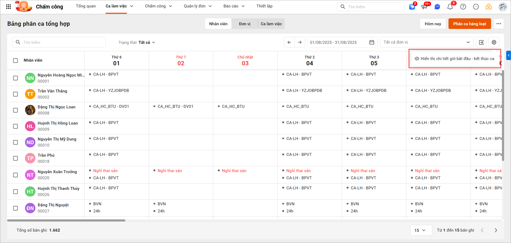This screenshot has width=511, height=243.
Task: Show shift start-end time details option
Action: click(455, 59)
